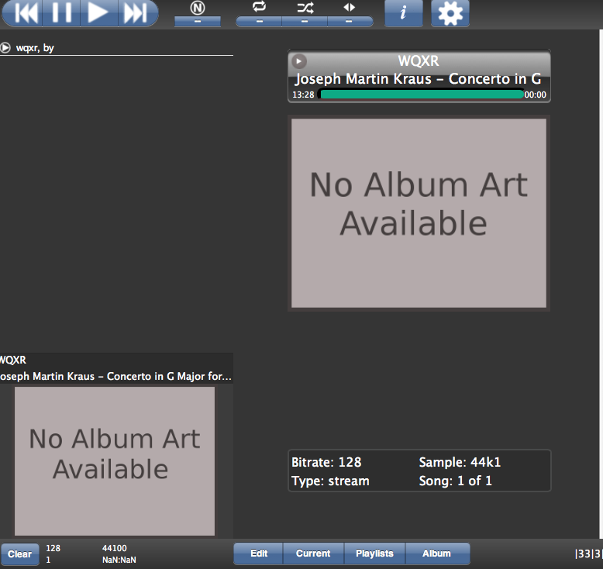Click the 'Sample: 44k1' label
The image size is (603, 569).
point(460,462)
